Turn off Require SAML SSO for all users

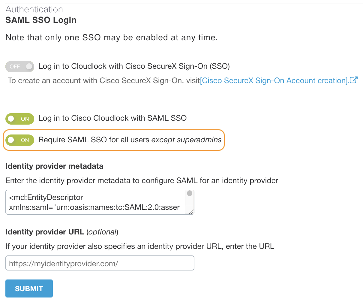[x=20, y=140]
